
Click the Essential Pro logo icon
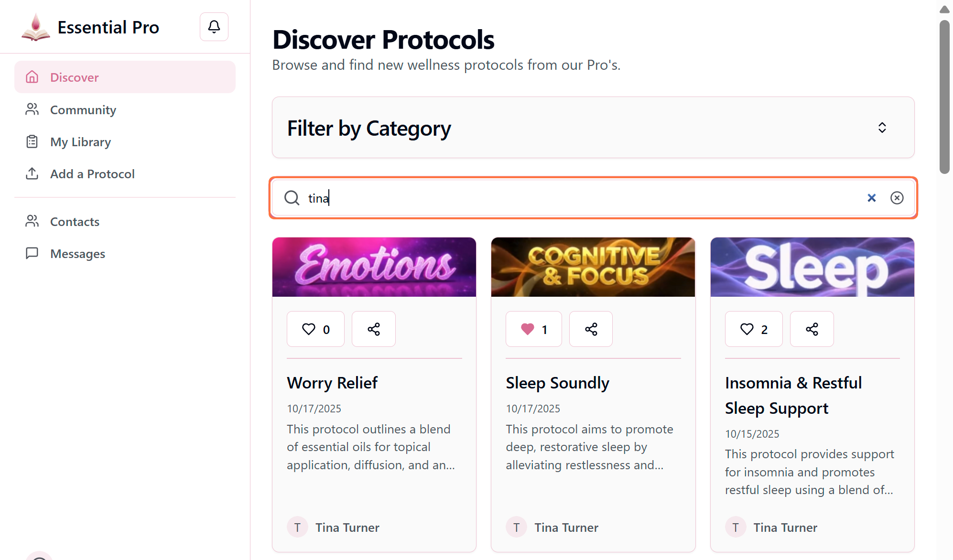[35, 27]
